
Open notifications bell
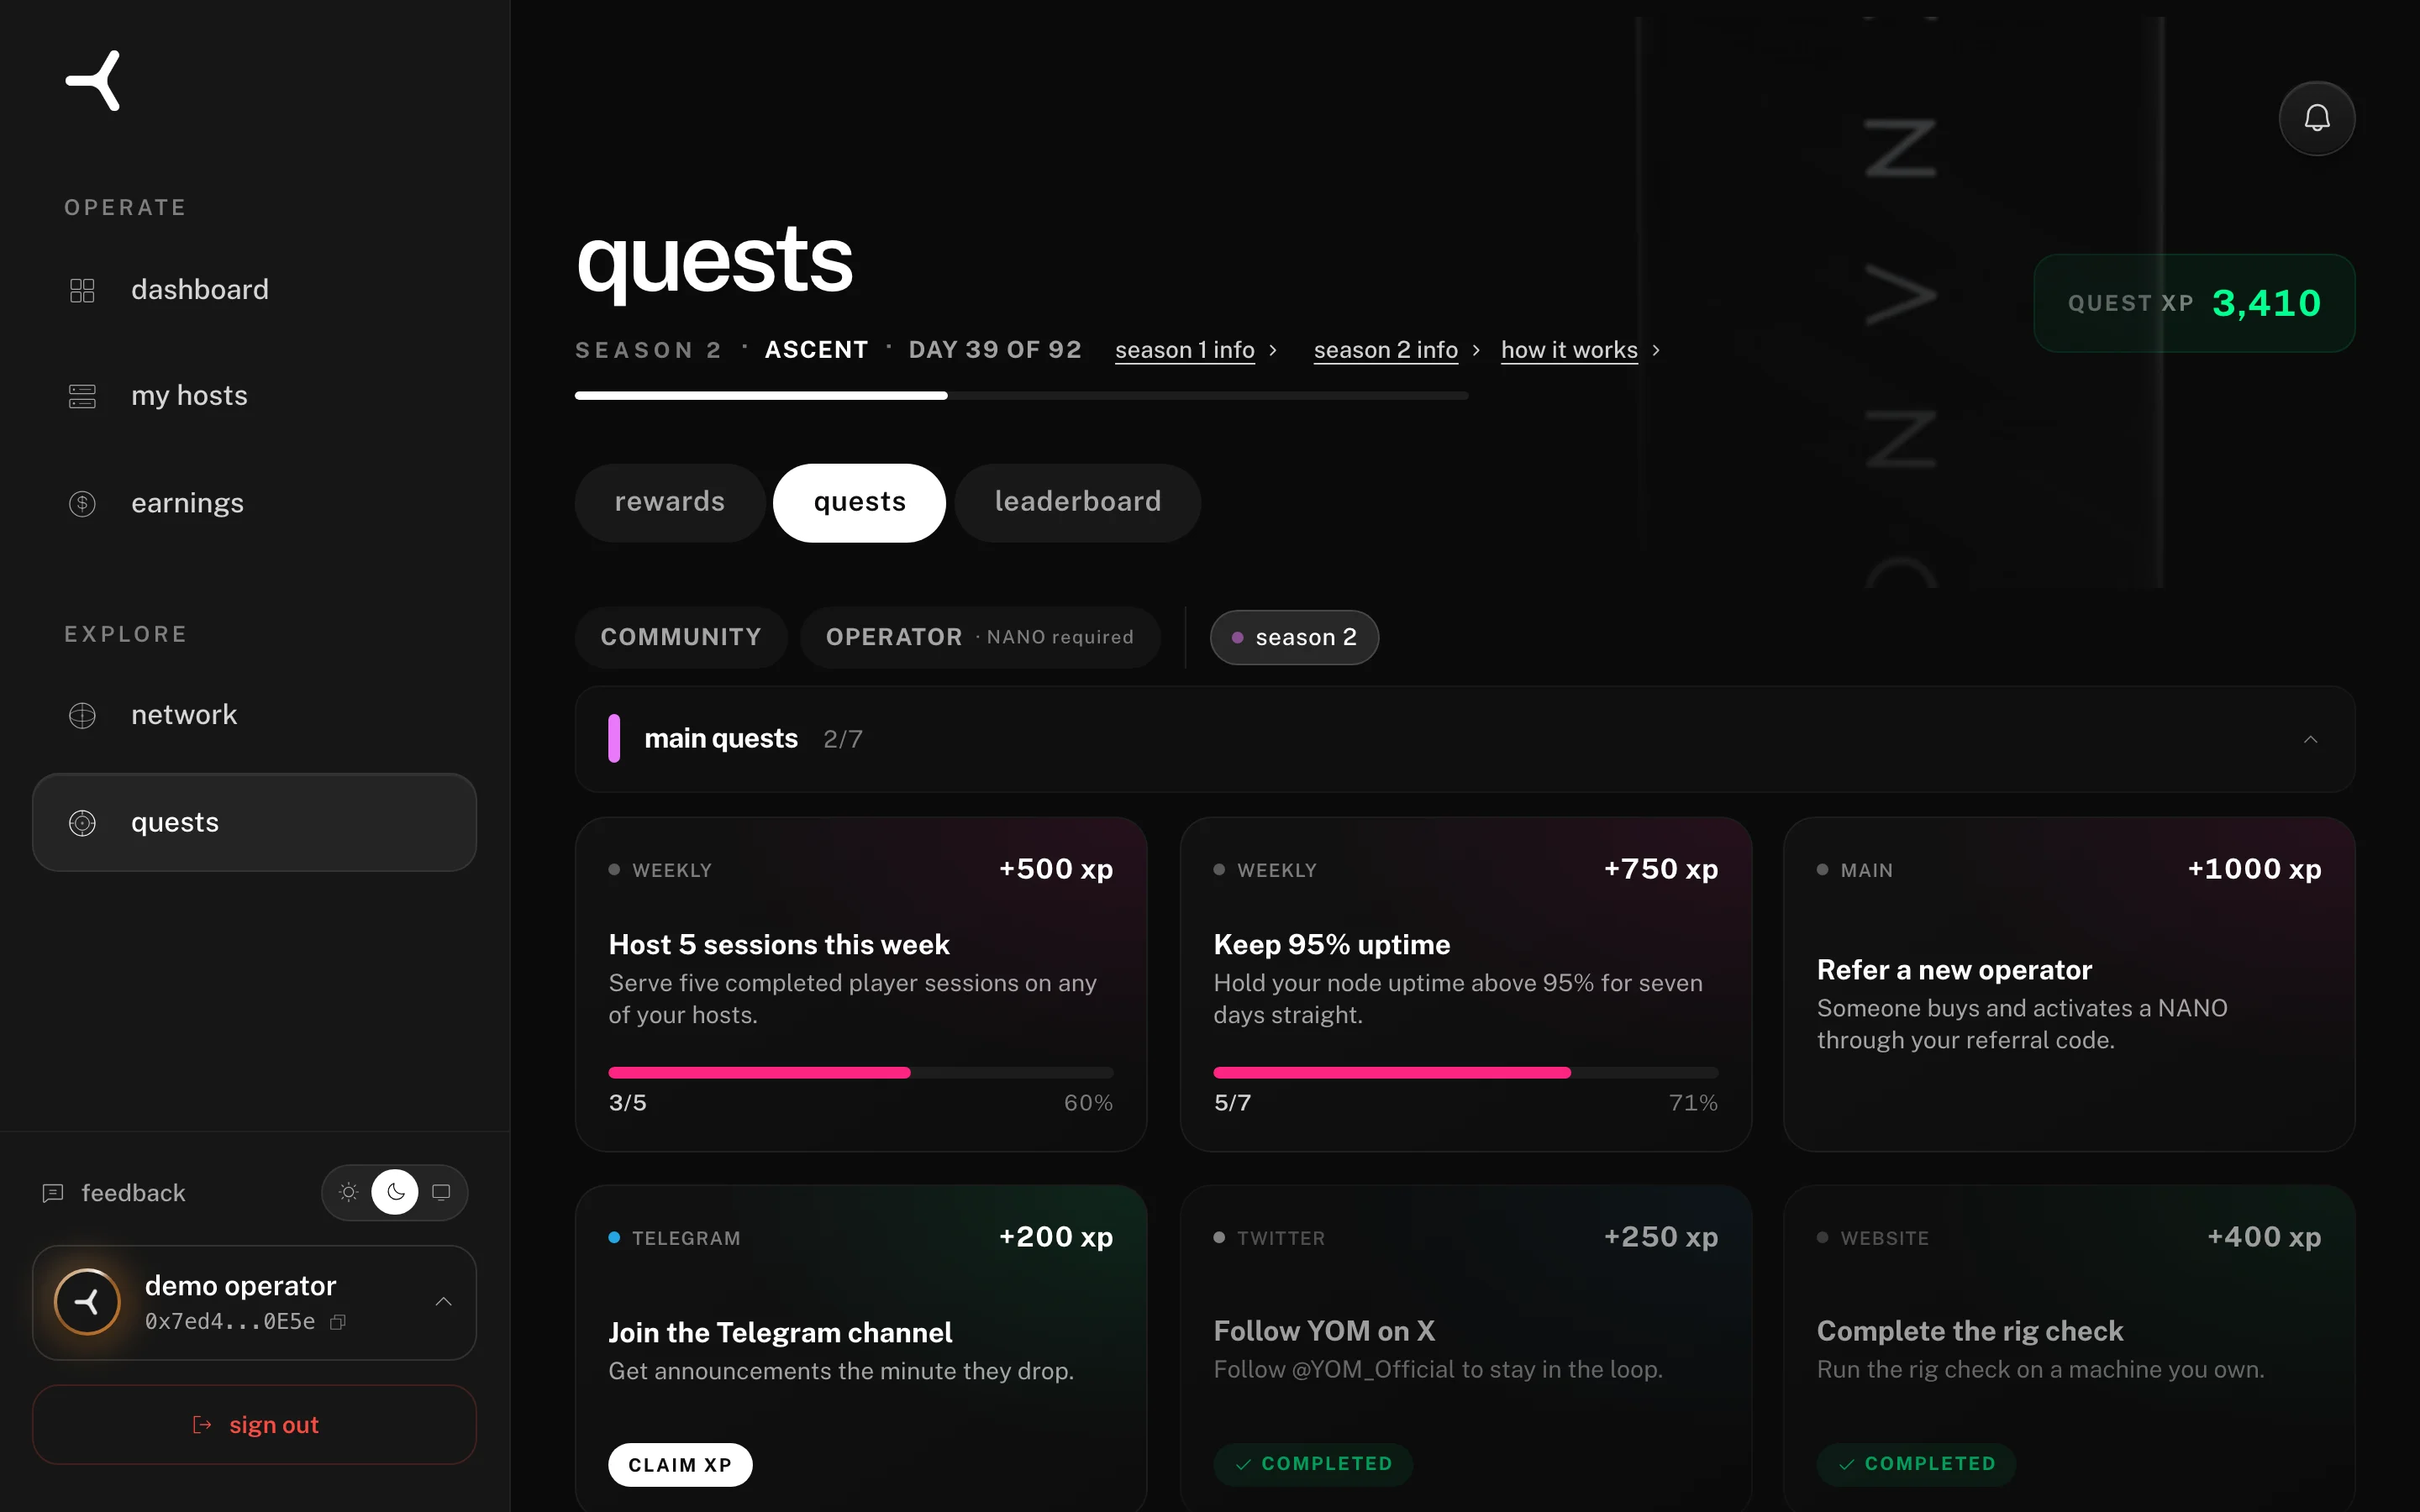[x=2316, y=118]
